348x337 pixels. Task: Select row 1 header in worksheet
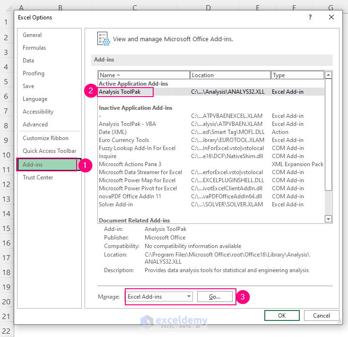click(6, 22)
